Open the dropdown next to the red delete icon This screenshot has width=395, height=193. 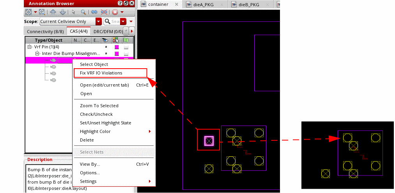[x=122, y=12]
